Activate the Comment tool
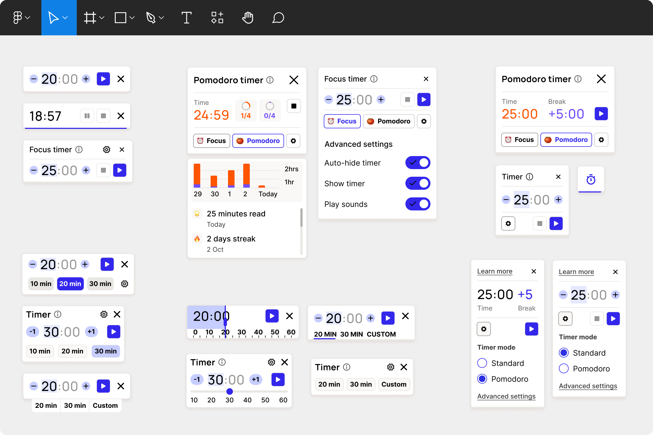Image resolution: width=653 pixels, height=435 pixels. pyautogui.click(x=278, y=18)
